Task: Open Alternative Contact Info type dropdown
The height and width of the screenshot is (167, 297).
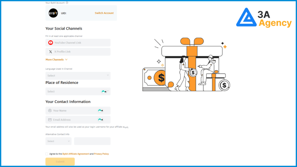Action: coord(58,141)
